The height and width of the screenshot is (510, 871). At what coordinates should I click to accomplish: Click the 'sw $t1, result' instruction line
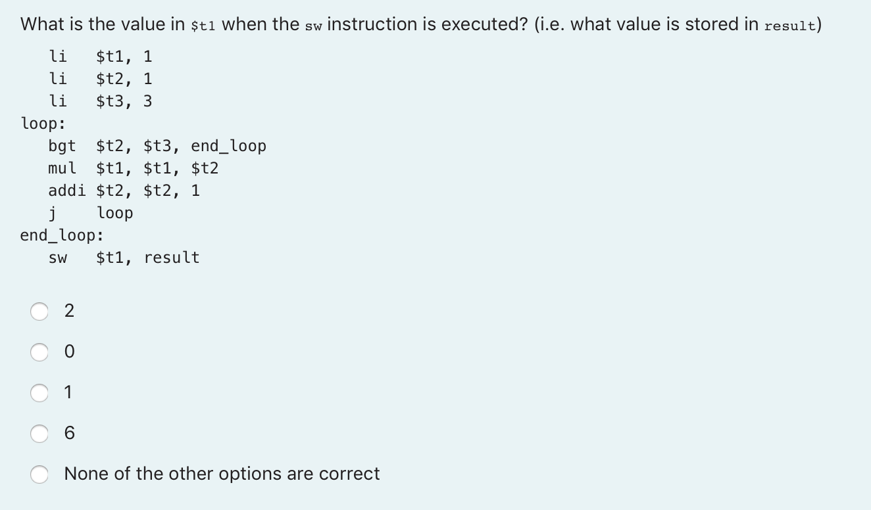[124, 258]
